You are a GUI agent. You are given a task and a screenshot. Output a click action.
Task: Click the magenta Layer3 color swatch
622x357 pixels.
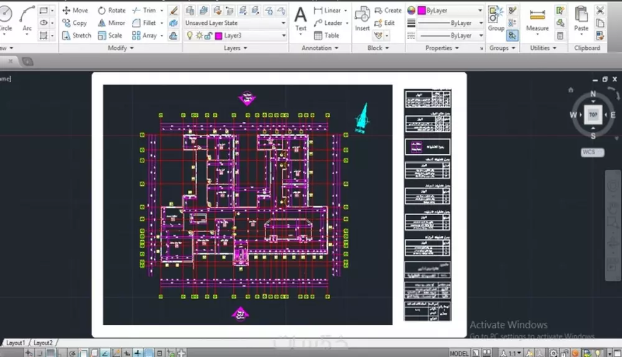coord(218,36)
